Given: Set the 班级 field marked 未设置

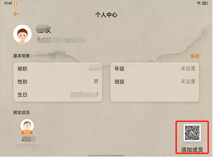Looking at the screenshot, I should 155,82.
